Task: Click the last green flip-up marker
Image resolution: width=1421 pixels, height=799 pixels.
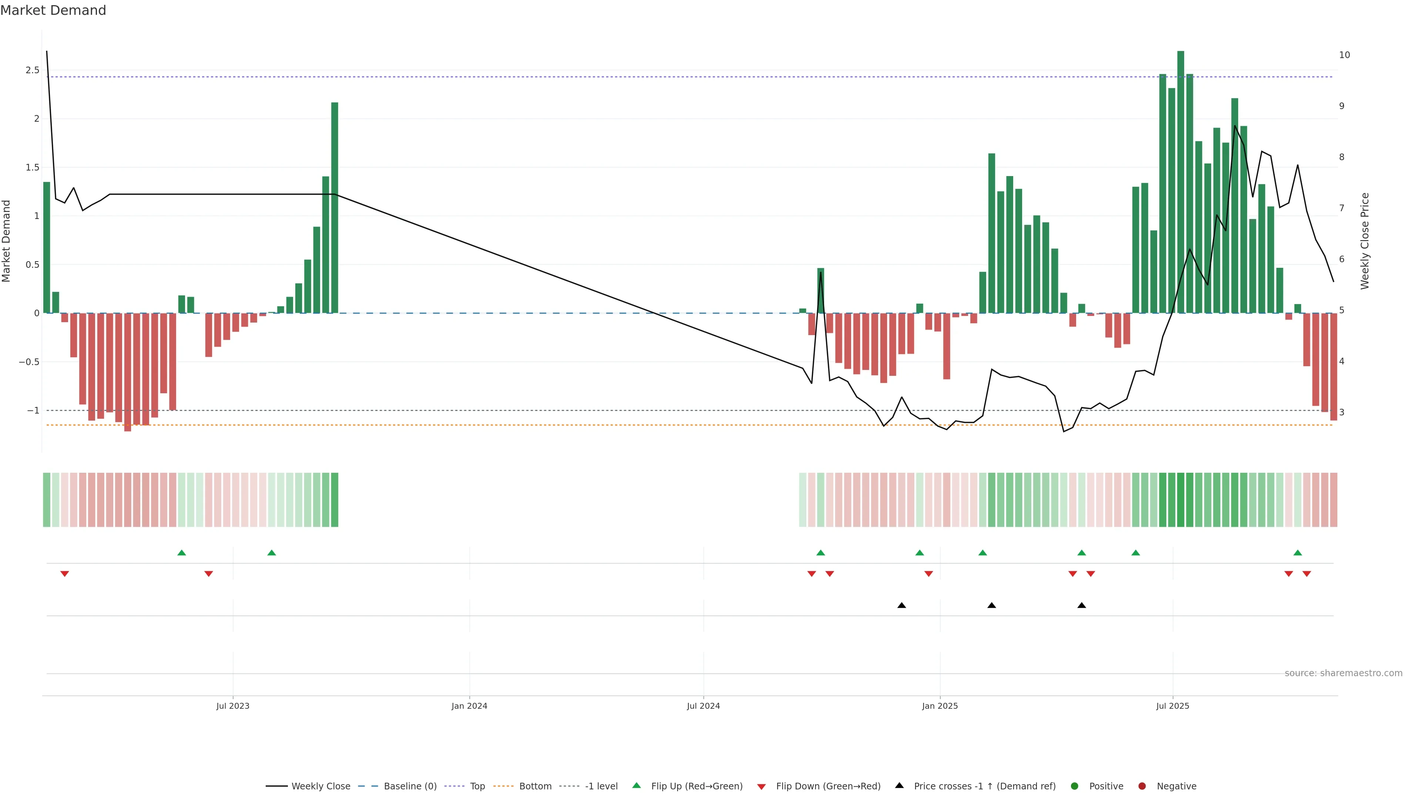Action: point(1297,553)
